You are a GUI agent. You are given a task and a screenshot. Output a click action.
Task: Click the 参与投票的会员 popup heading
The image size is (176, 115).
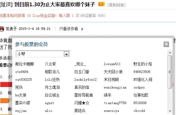[x=31, y=44]
